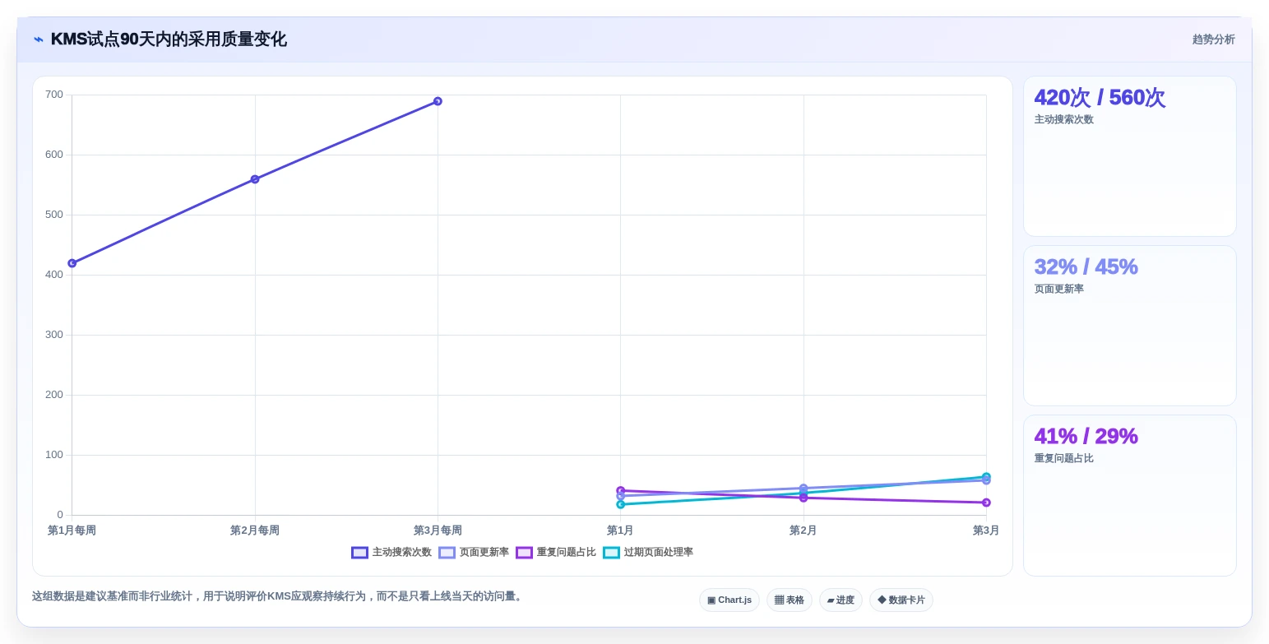Viewport: 1269px width, 644px height.
Task: Click the 重复问题占比 point at 第3月
Action: [x=986, y=503]
